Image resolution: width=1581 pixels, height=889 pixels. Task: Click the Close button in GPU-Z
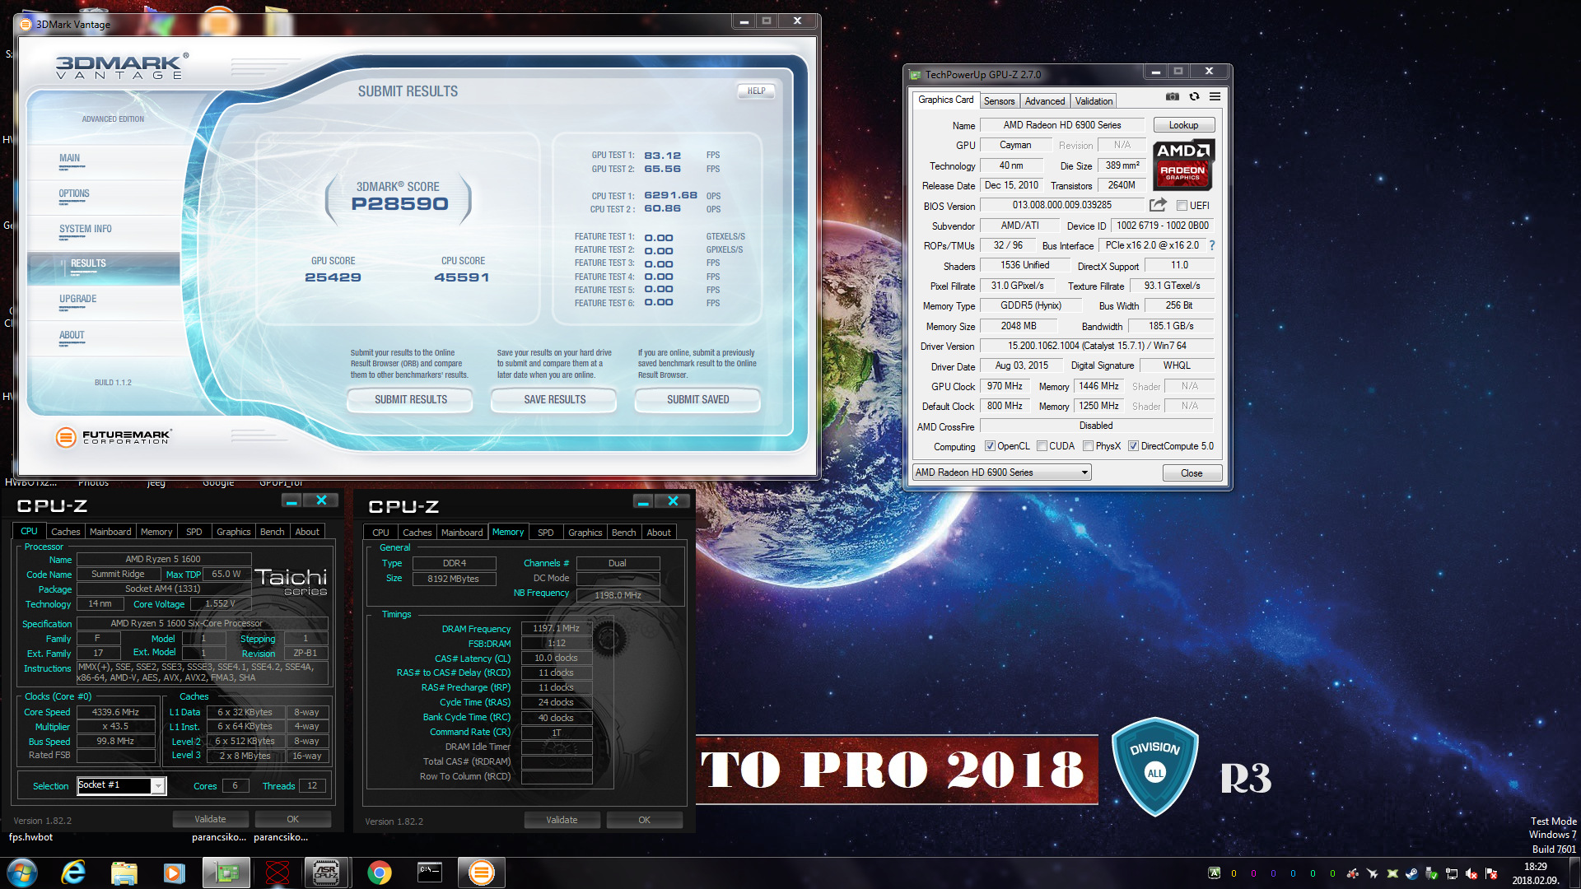[x=1192, y=473]
